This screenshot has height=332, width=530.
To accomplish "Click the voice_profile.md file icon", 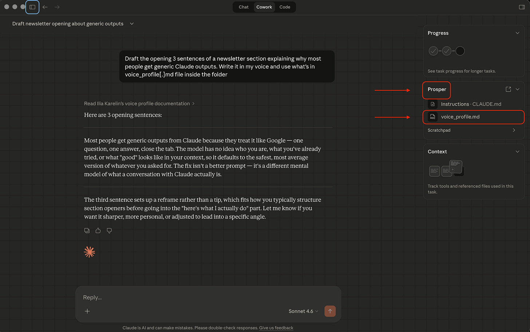I will click(x=432, y=117).
